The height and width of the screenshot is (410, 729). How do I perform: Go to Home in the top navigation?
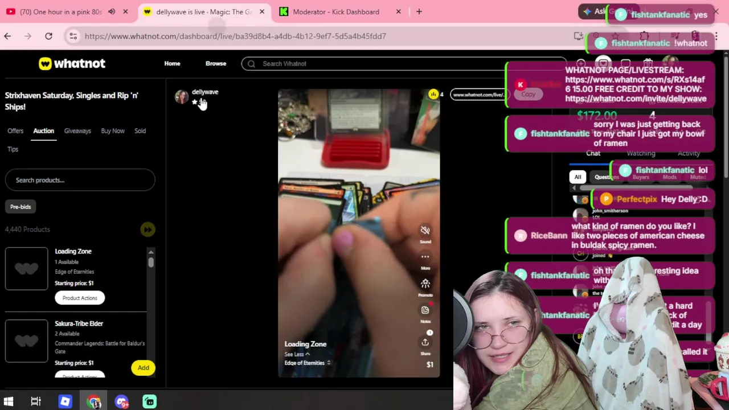[172, 64]
